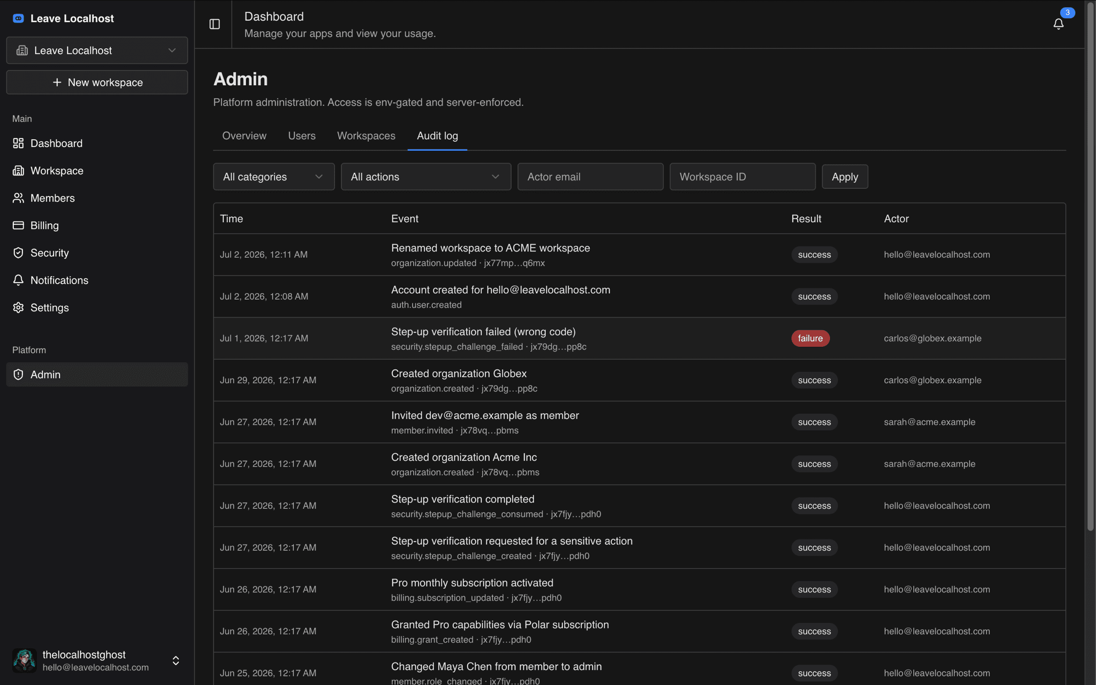Open Members in the sidebar
Screen dimensions: 1096x685
(97, 198)
